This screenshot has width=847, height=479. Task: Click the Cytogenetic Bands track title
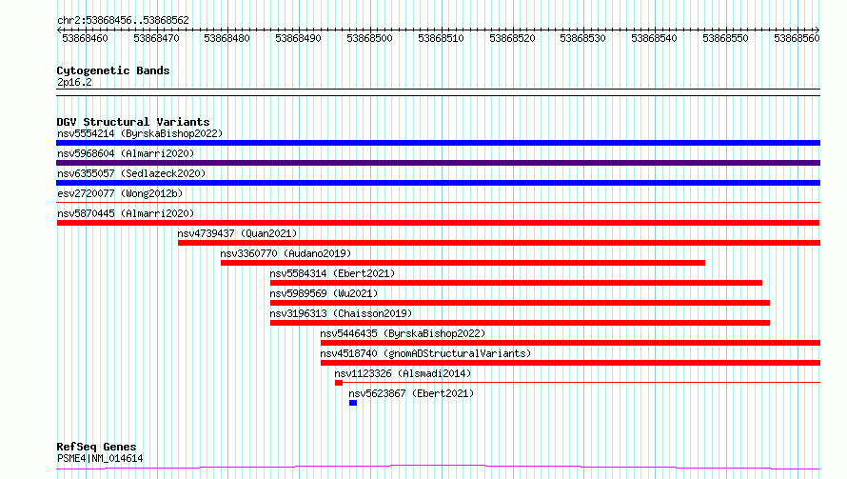[x=113, y=70]
